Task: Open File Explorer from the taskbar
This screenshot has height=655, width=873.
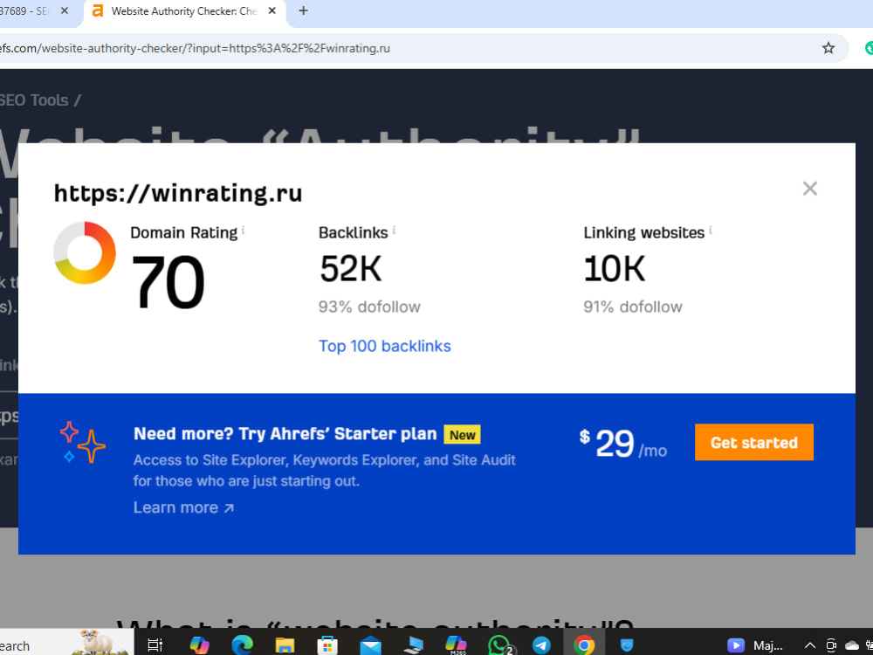Action: (285, 645)
